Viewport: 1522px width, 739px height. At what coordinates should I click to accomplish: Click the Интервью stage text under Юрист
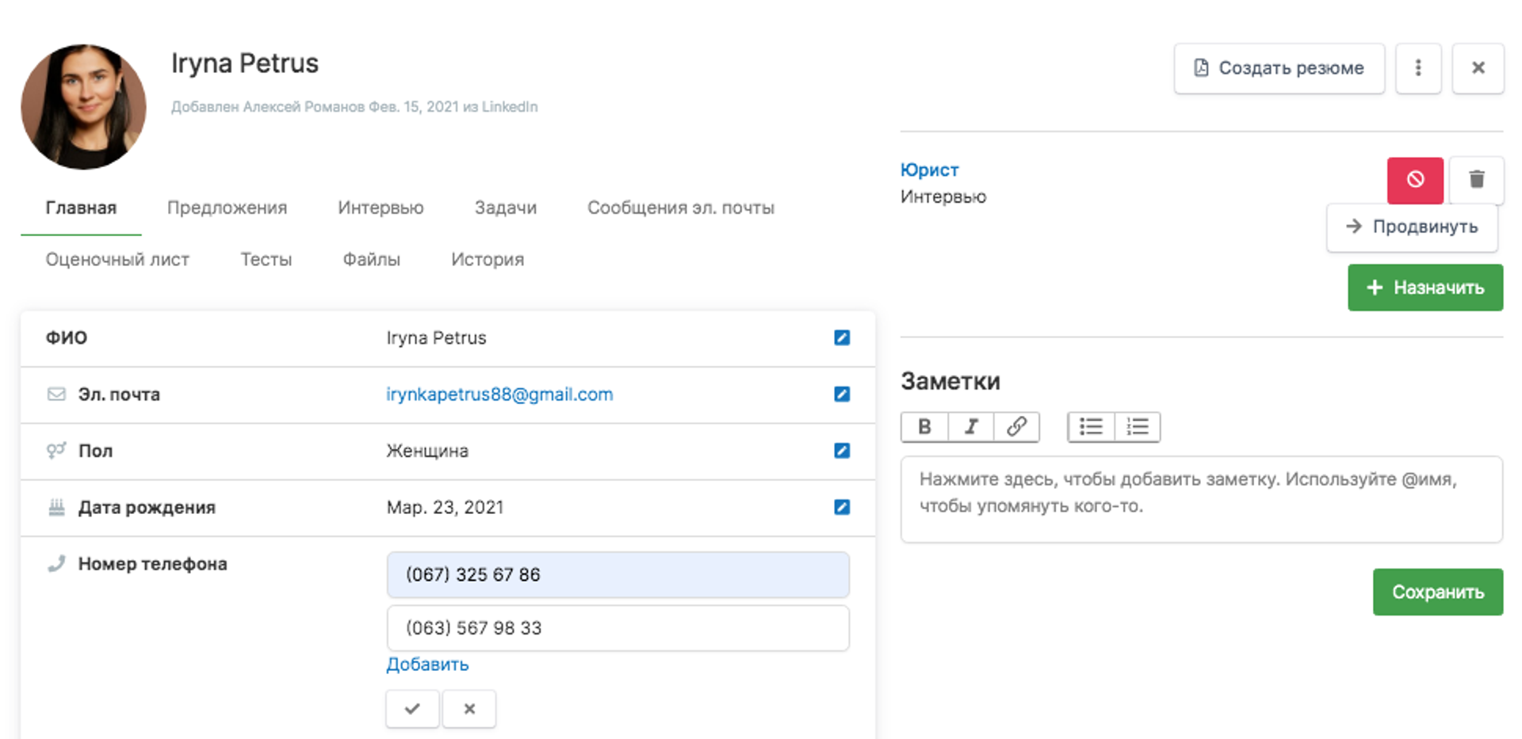pyautogui.click(x=943, y=196)
